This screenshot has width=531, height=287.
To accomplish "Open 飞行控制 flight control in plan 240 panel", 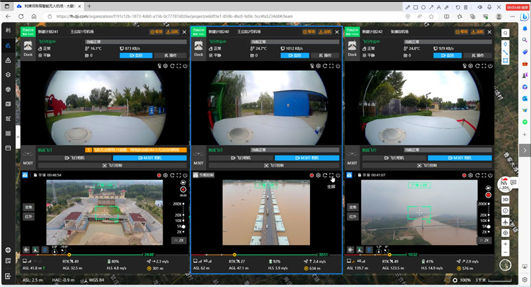I will click(273, 165).
